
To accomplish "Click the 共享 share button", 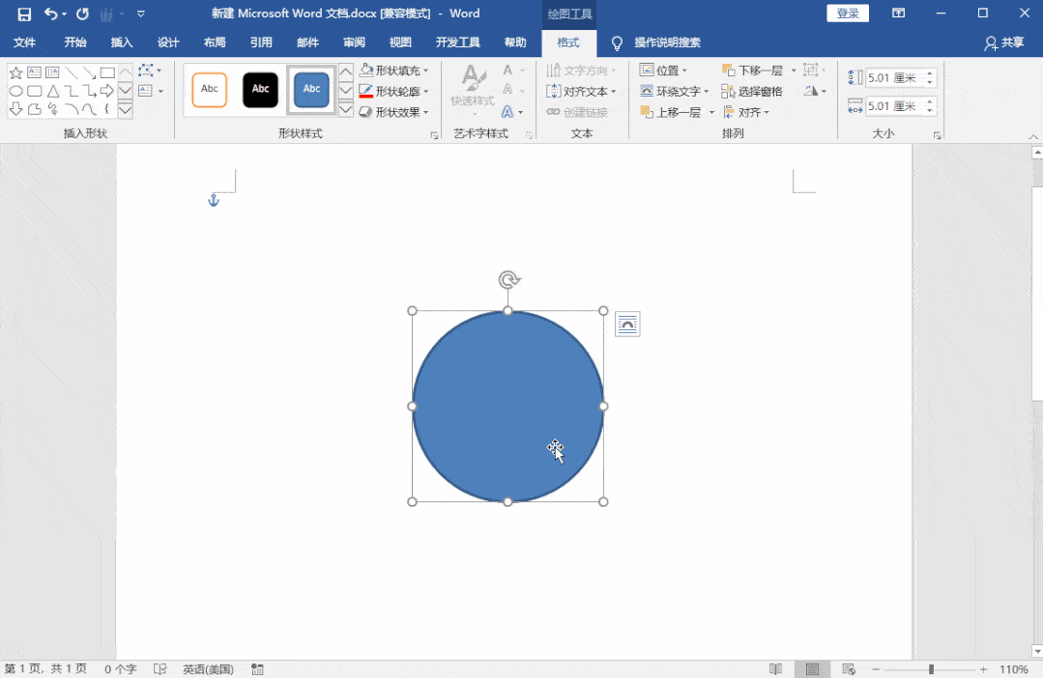I will pyautogui.click(x=1004, y=42).
